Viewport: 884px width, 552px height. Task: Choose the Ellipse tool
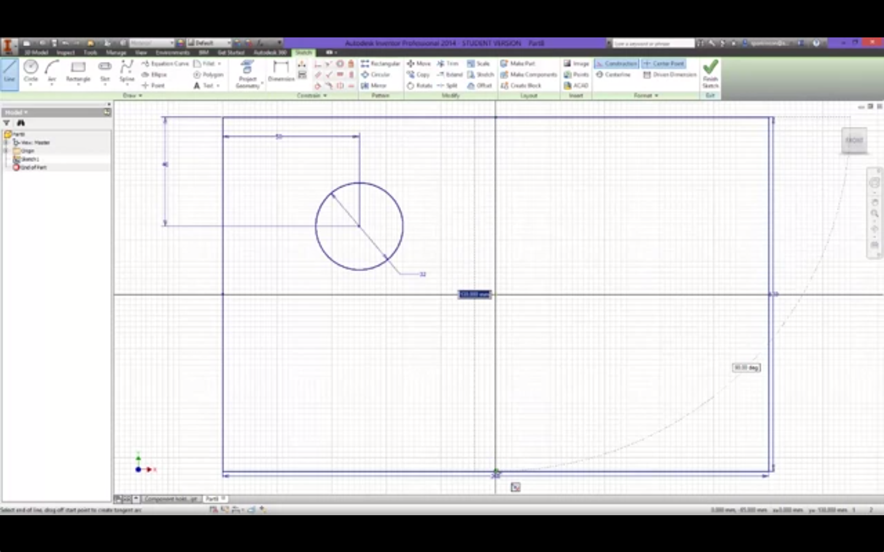pos(154,74)
